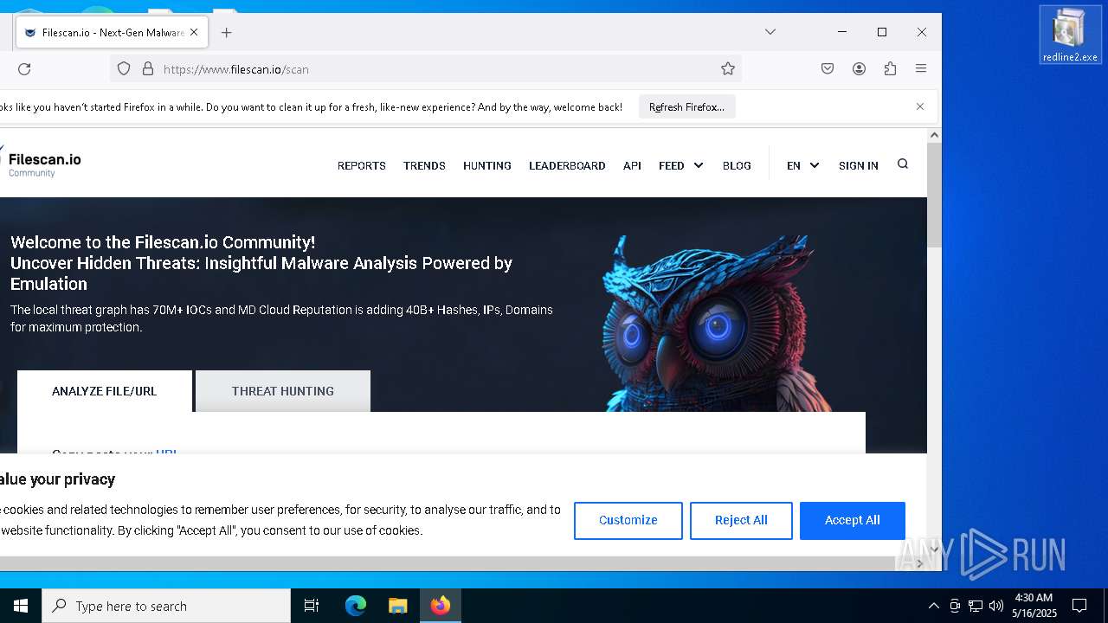Click the Type here to search box
Image resolution: width=1108 pixels, height=623 pixels.
tap(166, 606)
